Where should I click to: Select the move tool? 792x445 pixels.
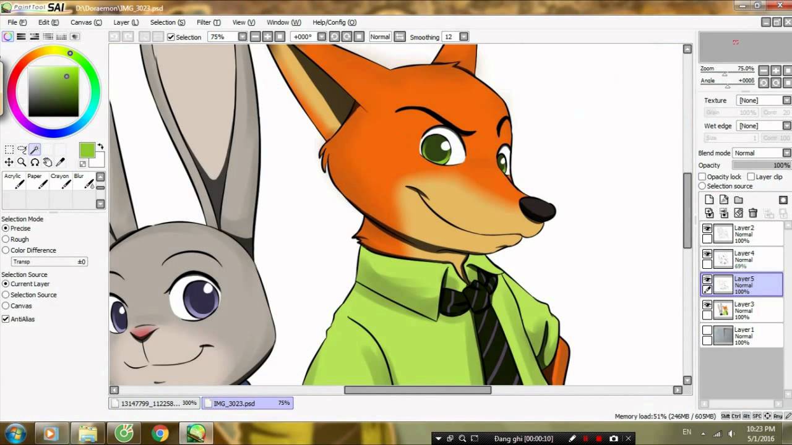[x=9, y=162]
